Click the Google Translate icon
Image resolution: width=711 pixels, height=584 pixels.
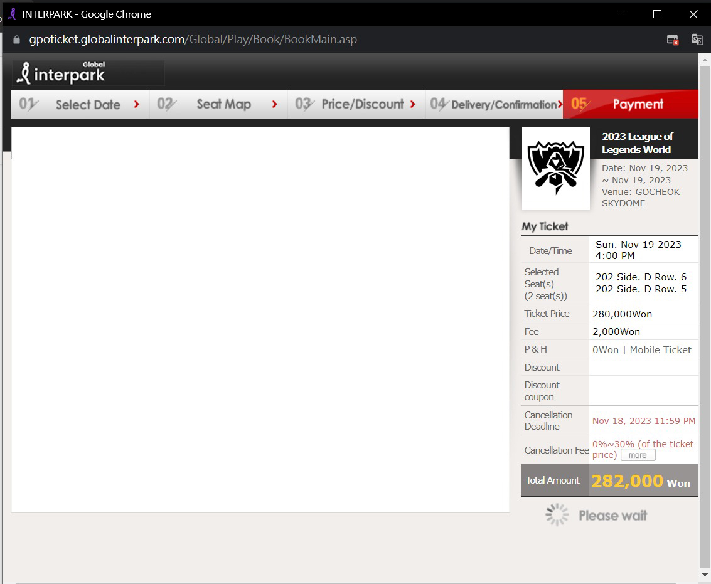click(x=697, y=40)
